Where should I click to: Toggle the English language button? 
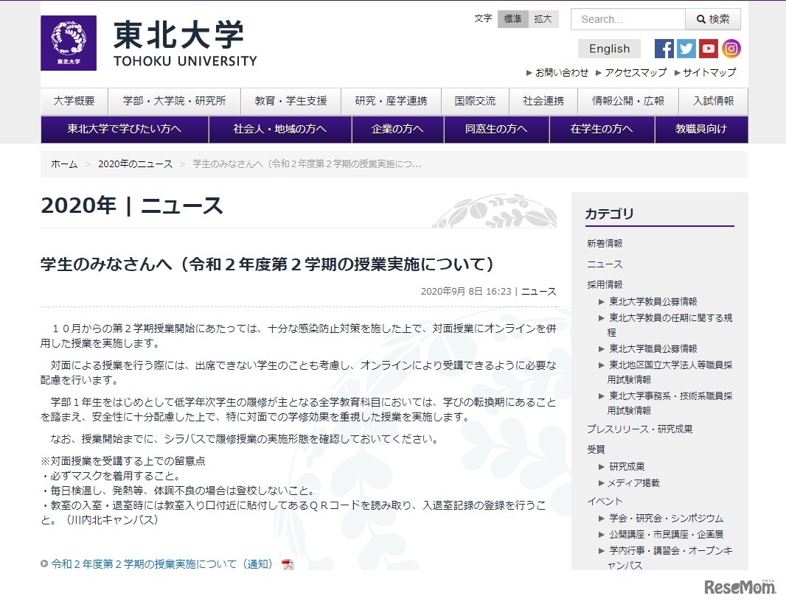point(609,48)
